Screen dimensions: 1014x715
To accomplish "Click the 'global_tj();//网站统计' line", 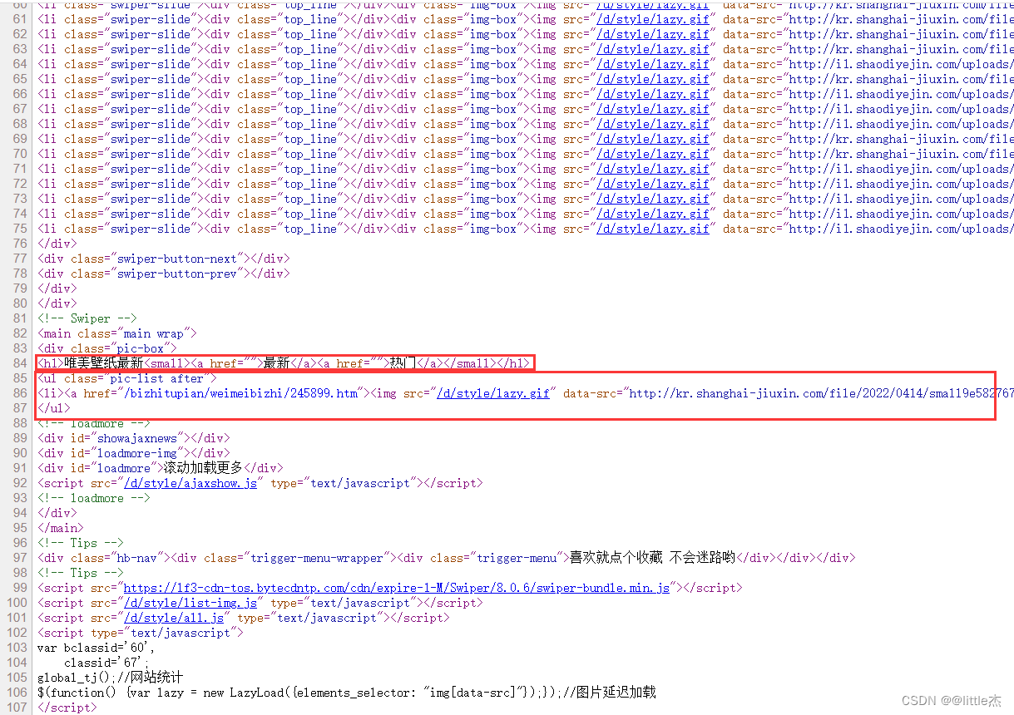I will 110,678.
